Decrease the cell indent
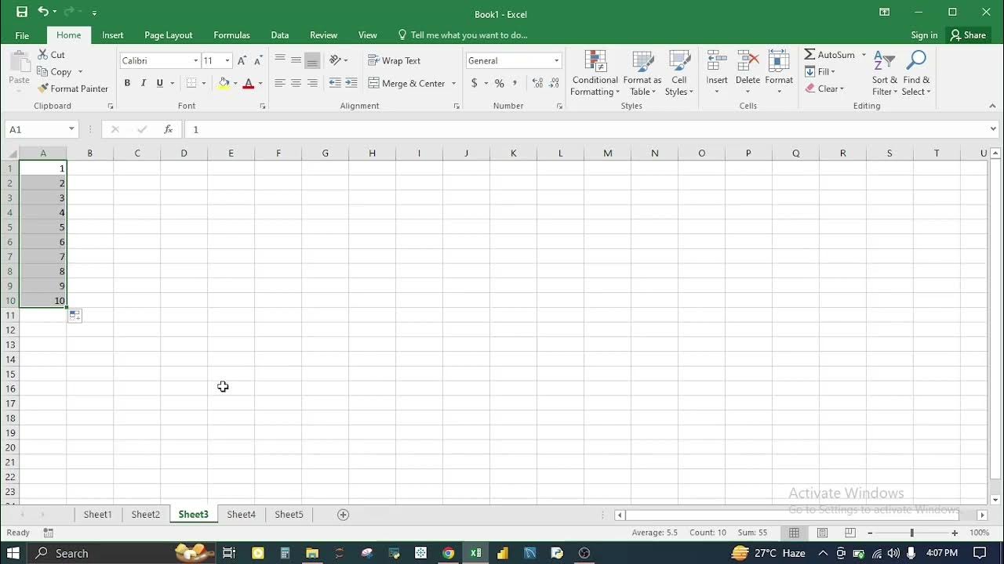 click(335, 83)
